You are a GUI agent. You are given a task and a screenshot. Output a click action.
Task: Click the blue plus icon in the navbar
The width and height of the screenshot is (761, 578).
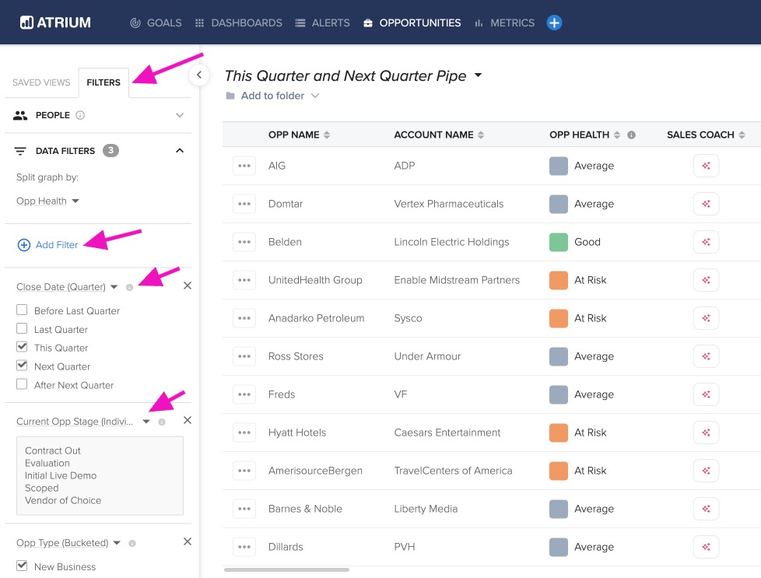(554, 23)
